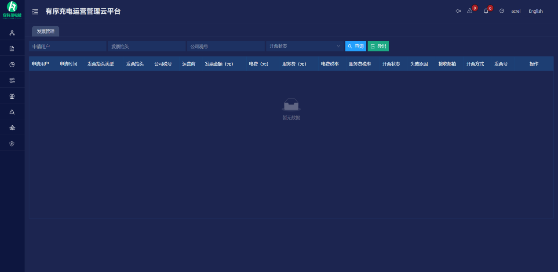Switch language to English
The image size is (558, 272).
click(x=536, y=11)
